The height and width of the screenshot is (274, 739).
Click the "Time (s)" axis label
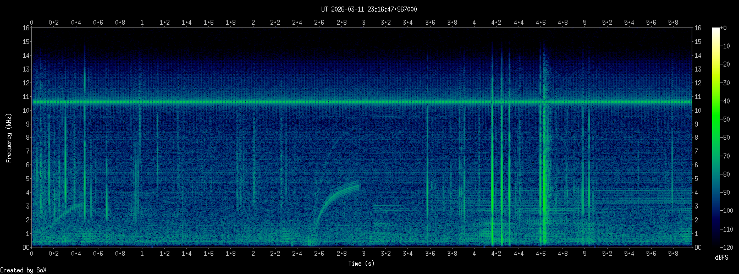362,264
